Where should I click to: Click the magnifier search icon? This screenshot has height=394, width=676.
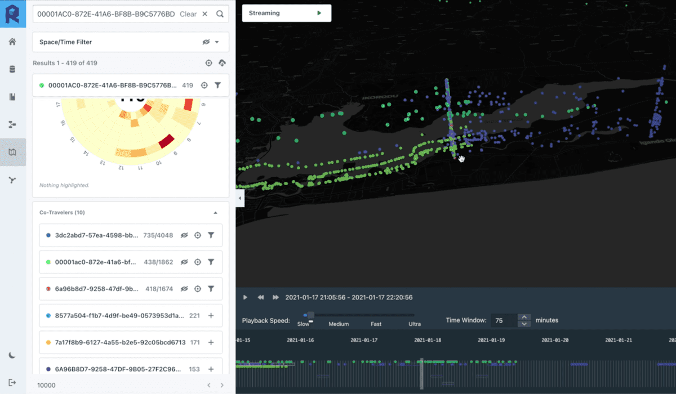[x=220, y=14]
